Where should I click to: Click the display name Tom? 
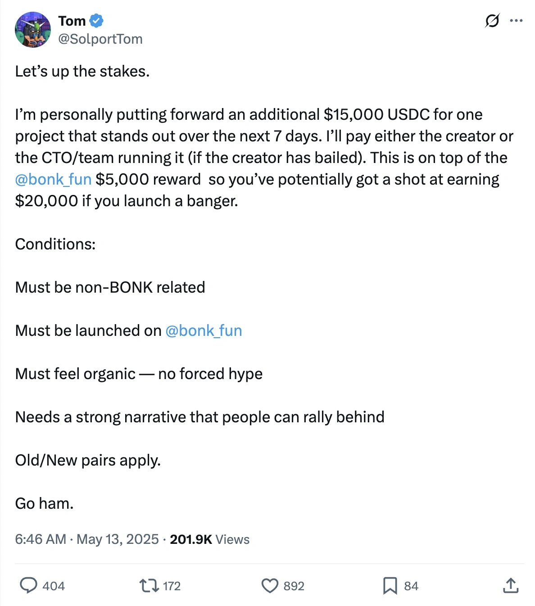point(72,21)
